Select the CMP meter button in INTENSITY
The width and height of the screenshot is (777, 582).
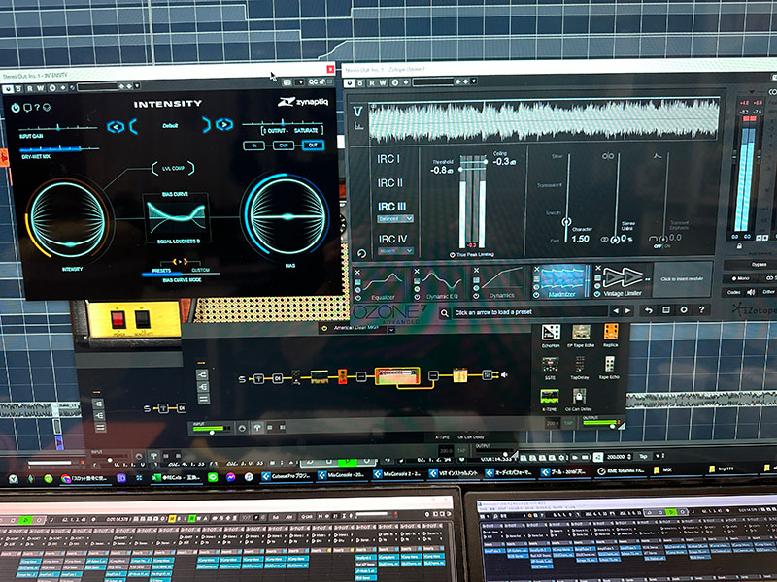[x=284, y=145]
